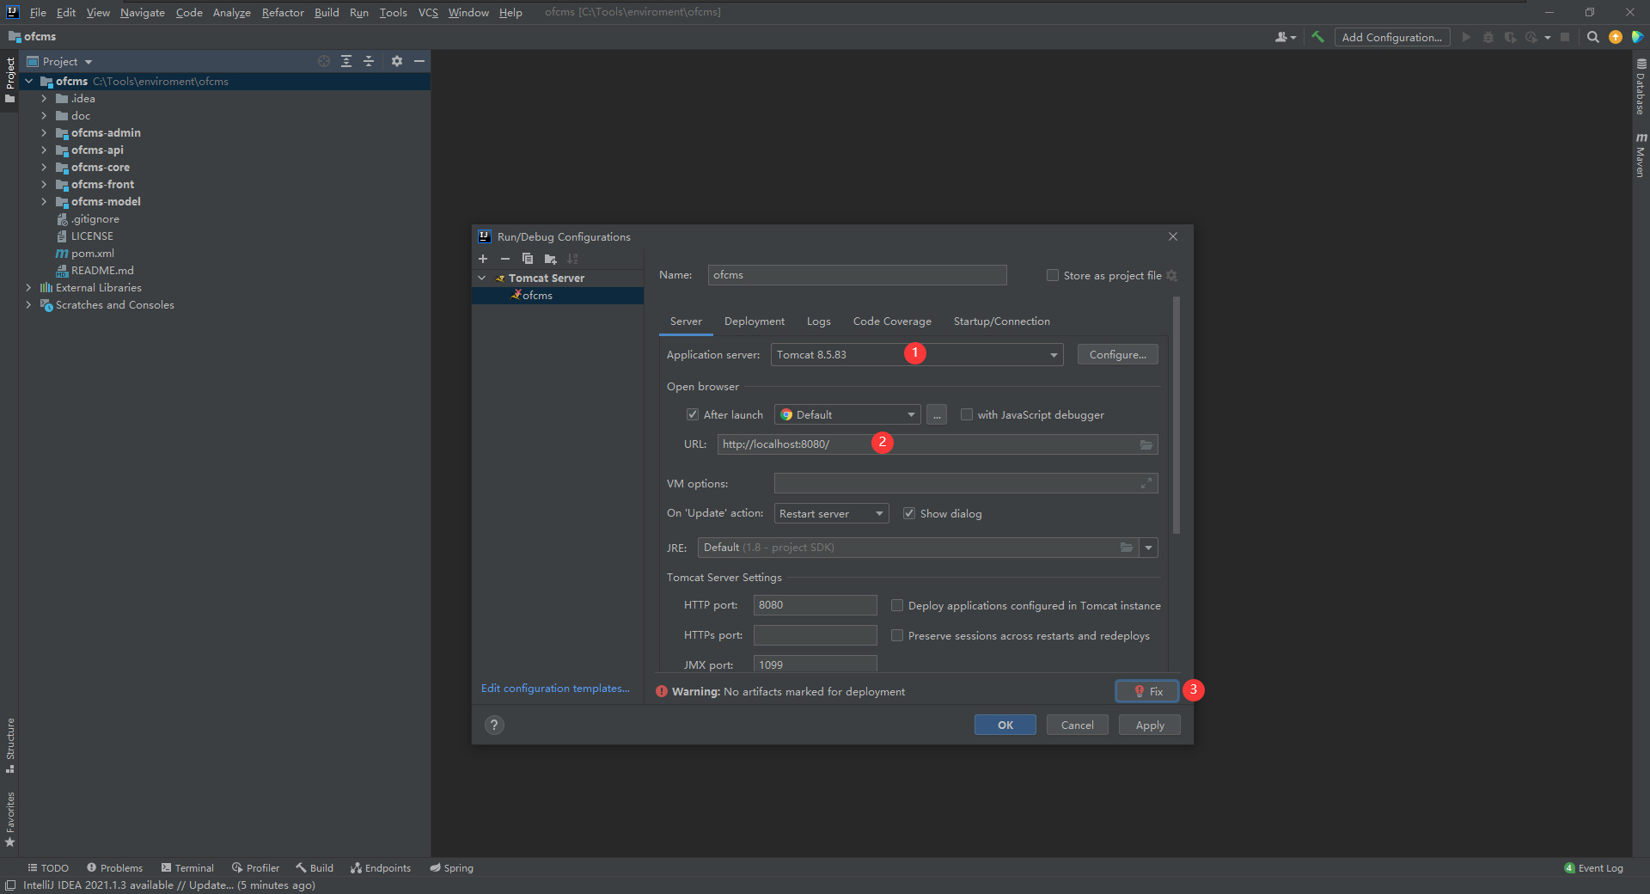
Task: Expand External Libraries node
Action: click(x=28, y=287)
